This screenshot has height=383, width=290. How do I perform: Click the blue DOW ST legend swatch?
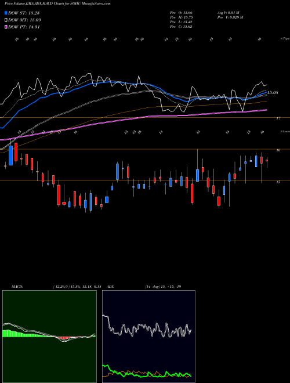point(6,13)
